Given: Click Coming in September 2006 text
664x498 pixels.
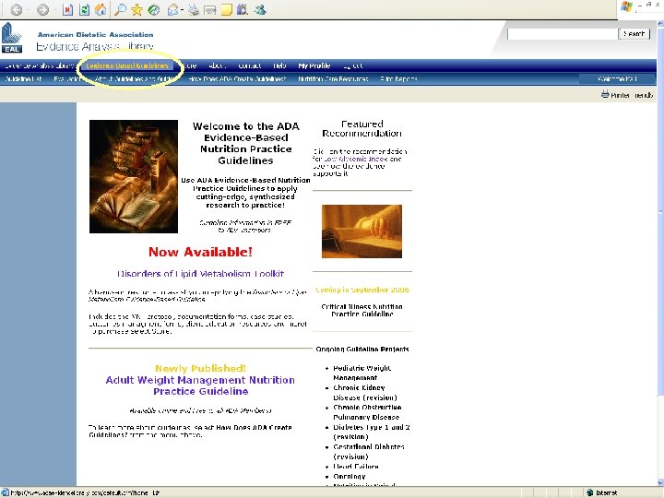Looking at the screenshot, I should [x=362, y=290].
